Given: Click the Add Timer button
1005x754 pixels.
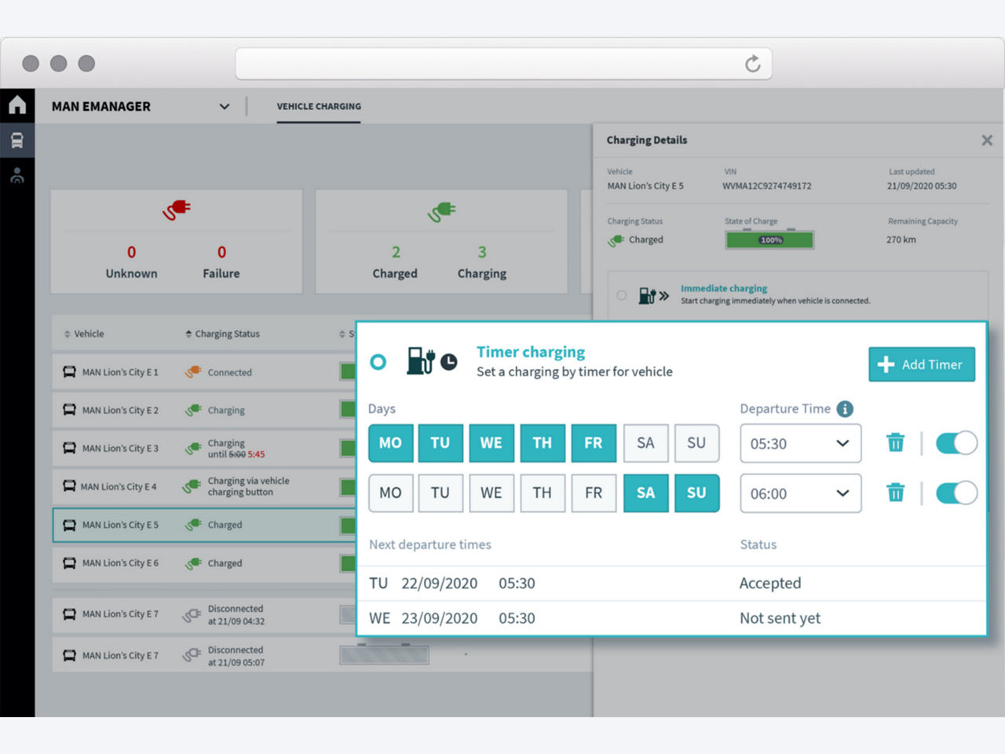Looking at the screenshot, I should point(922,364).
